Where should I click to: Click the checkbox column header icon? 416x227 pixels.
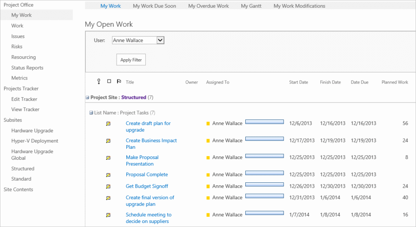click(109, 82)
